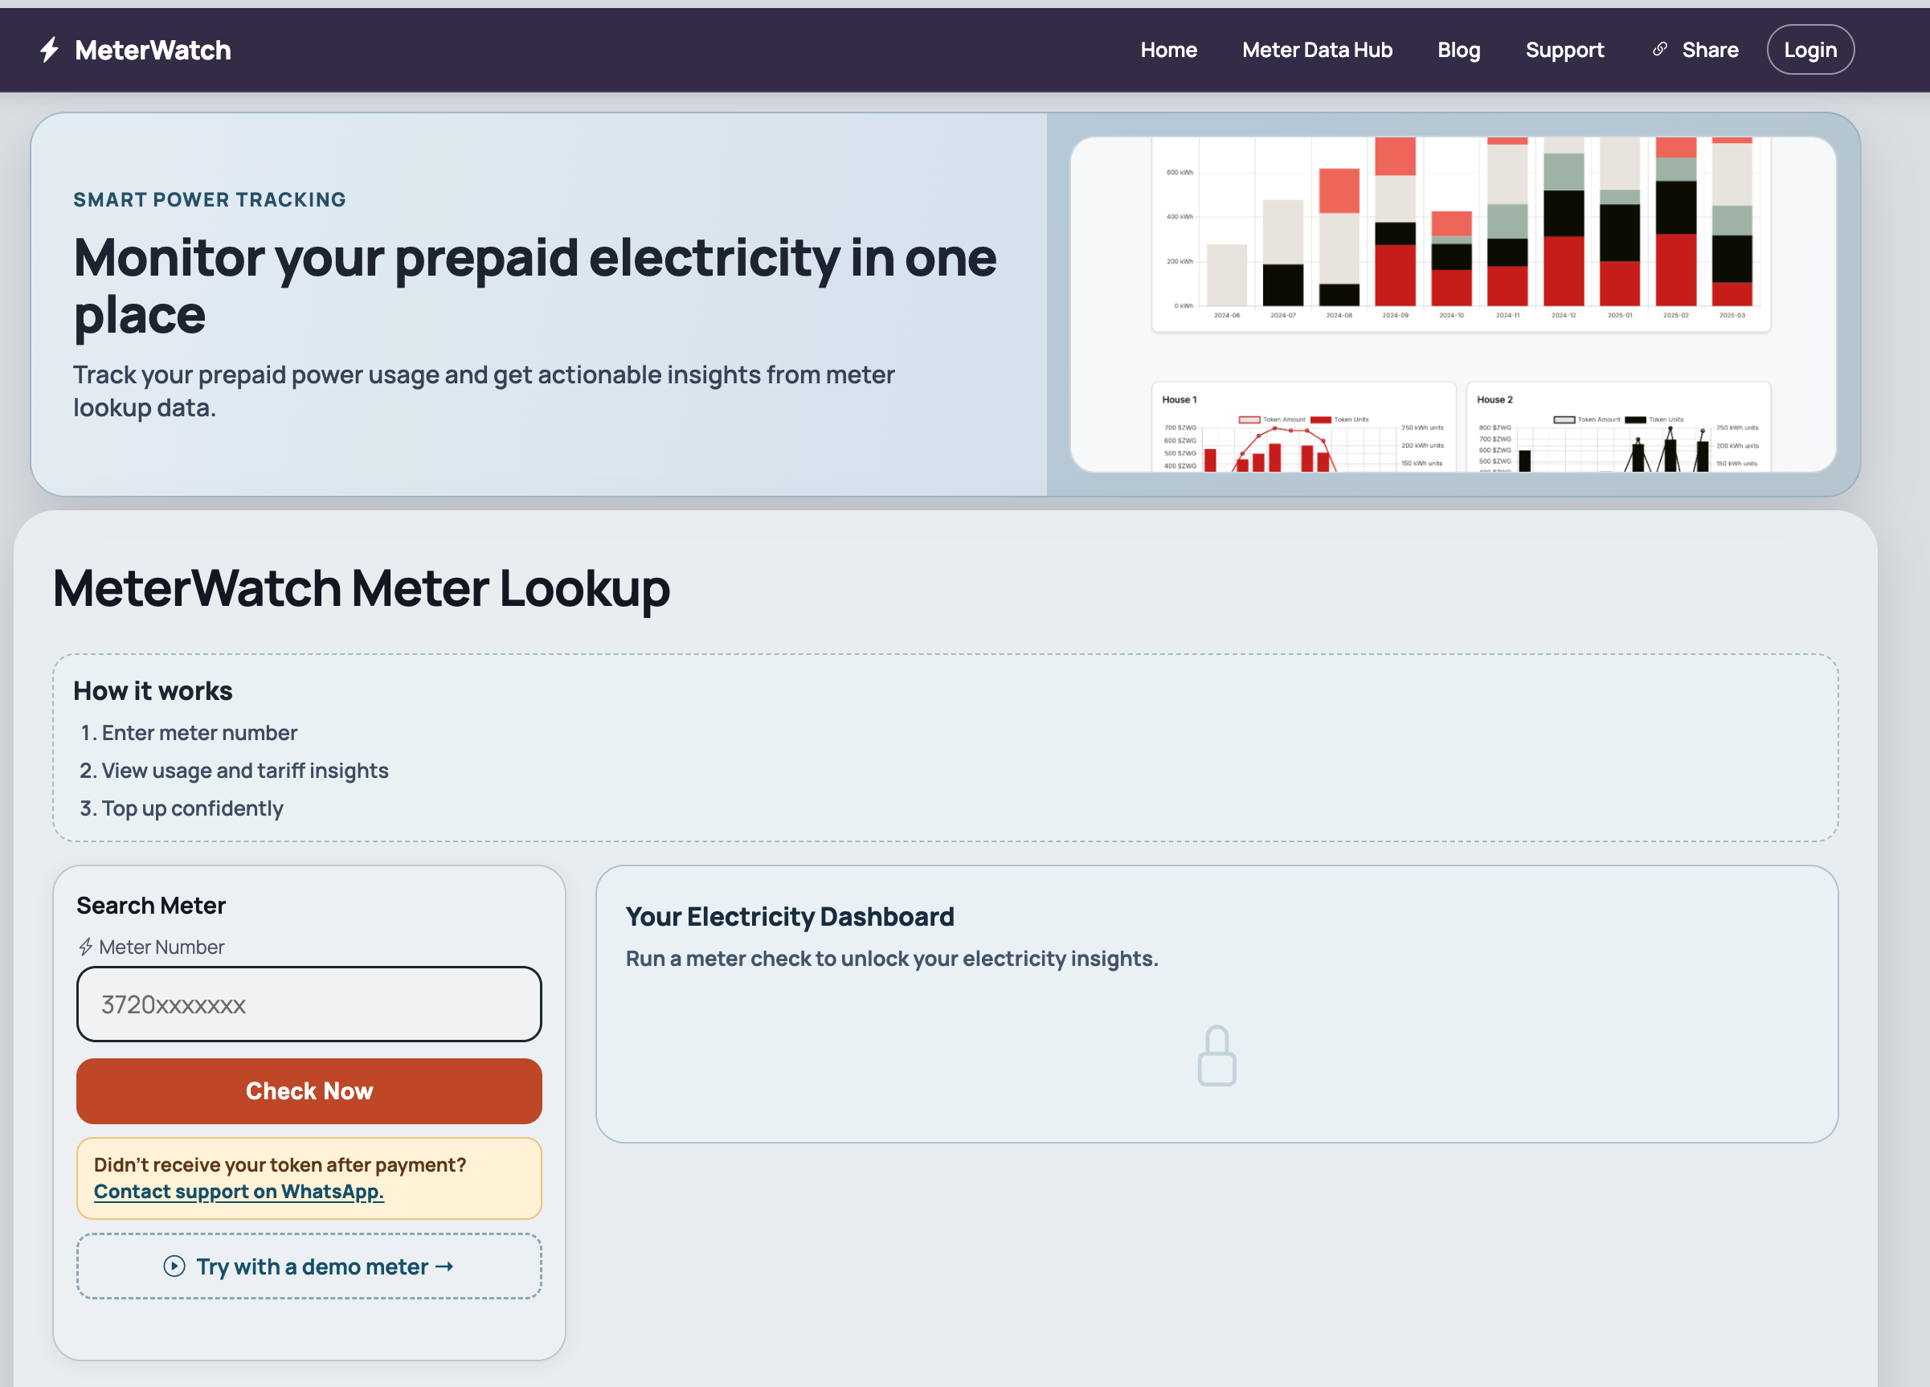The height and width of the screenshot is (1387, 1930).
Task: Click the Share link icon
Action: coord(1659,49)
